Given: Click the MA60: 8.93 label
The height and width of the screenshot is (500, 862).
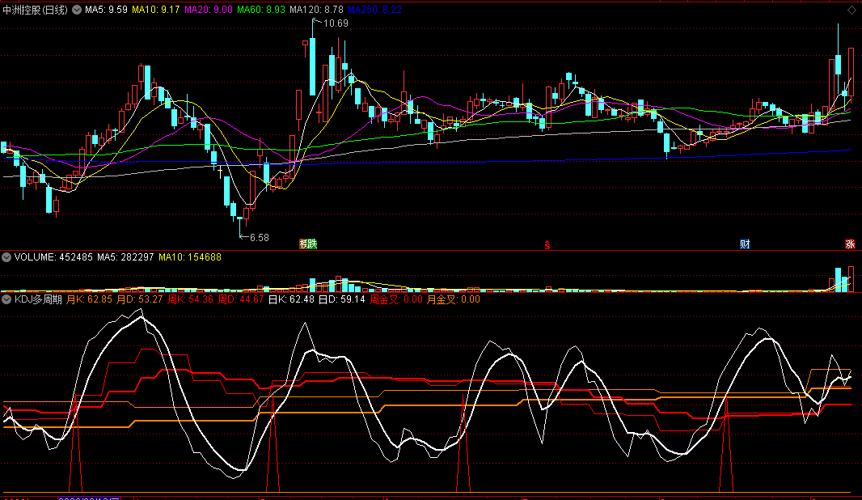Looking at the screenshot, I should [261, 10].
